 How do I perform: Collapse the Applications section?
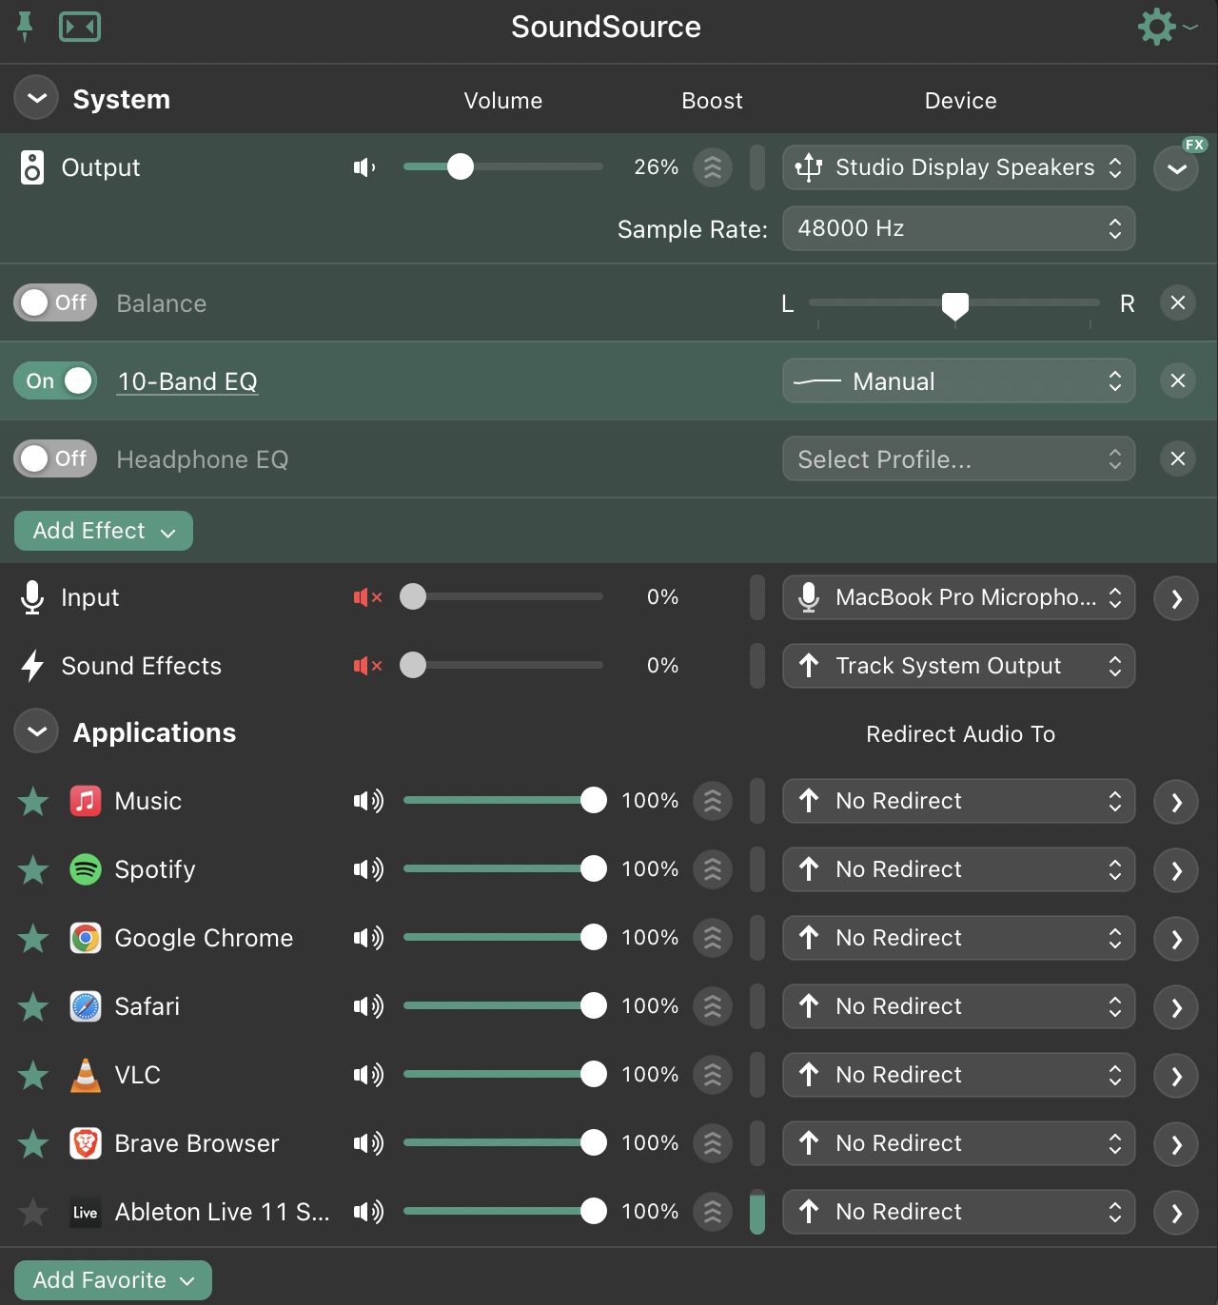[36, 731]
